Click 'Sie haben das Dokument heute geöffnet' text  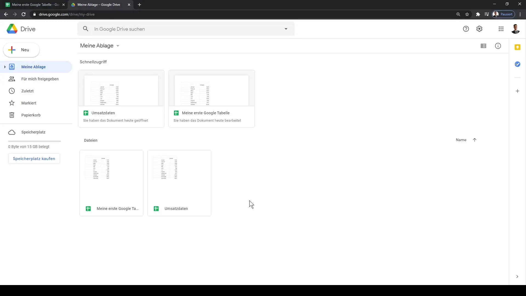click(116, 121)
